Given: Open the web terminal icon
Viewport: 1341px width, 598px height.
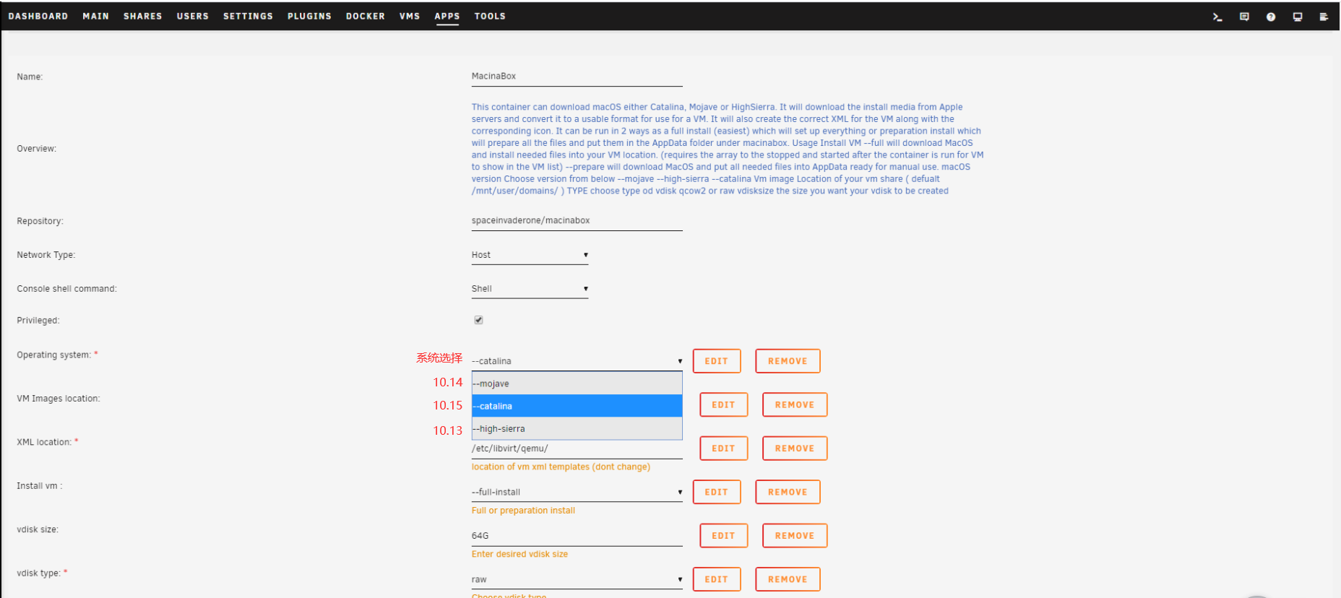Looking at the screenshot, I should (1217, 17).
